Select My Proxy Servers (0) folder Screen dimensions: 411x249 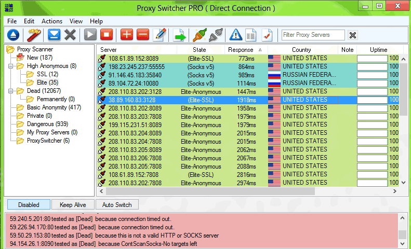point(52,133)
